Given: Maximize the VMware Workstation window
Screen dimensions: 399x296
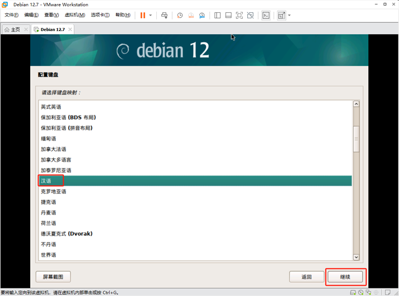Looking at the screenshot, I should point(385,4).
